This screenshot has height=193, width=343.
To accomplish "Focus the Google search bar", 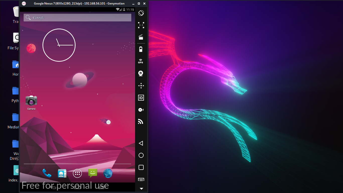I will (77, 18).
